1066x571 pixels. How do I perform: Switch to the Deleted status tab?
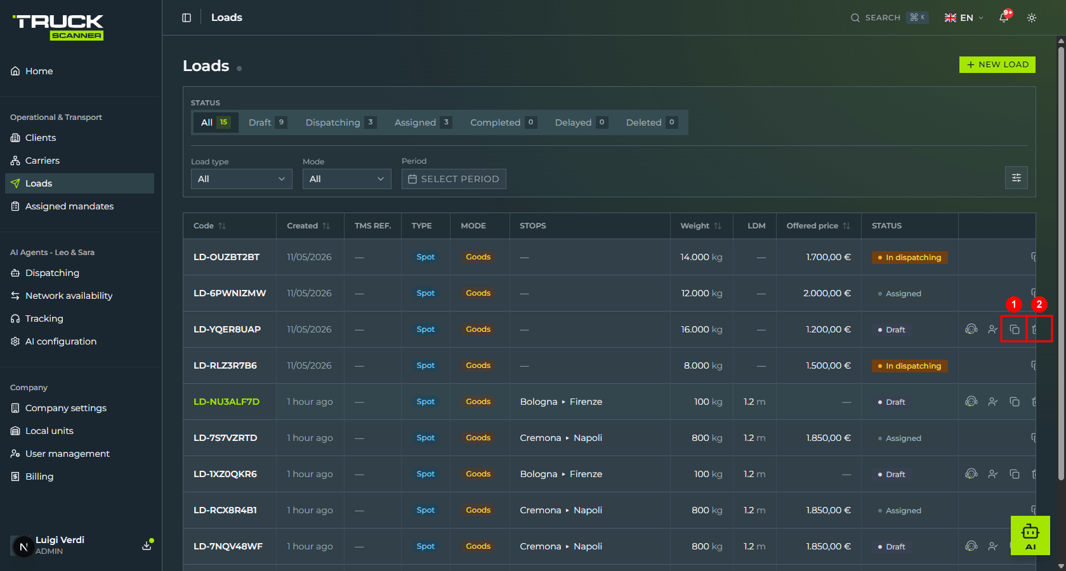click(x=652, y=122)
